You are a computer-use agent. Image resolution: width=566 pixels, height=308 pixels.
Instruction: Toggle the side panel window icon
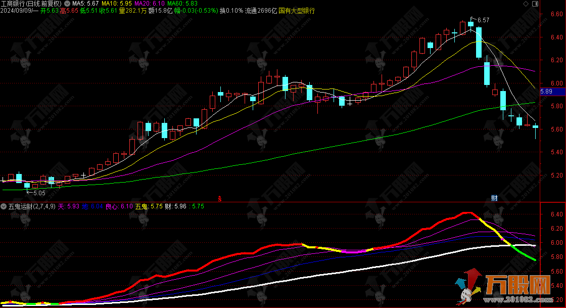(x=535, y=4)
